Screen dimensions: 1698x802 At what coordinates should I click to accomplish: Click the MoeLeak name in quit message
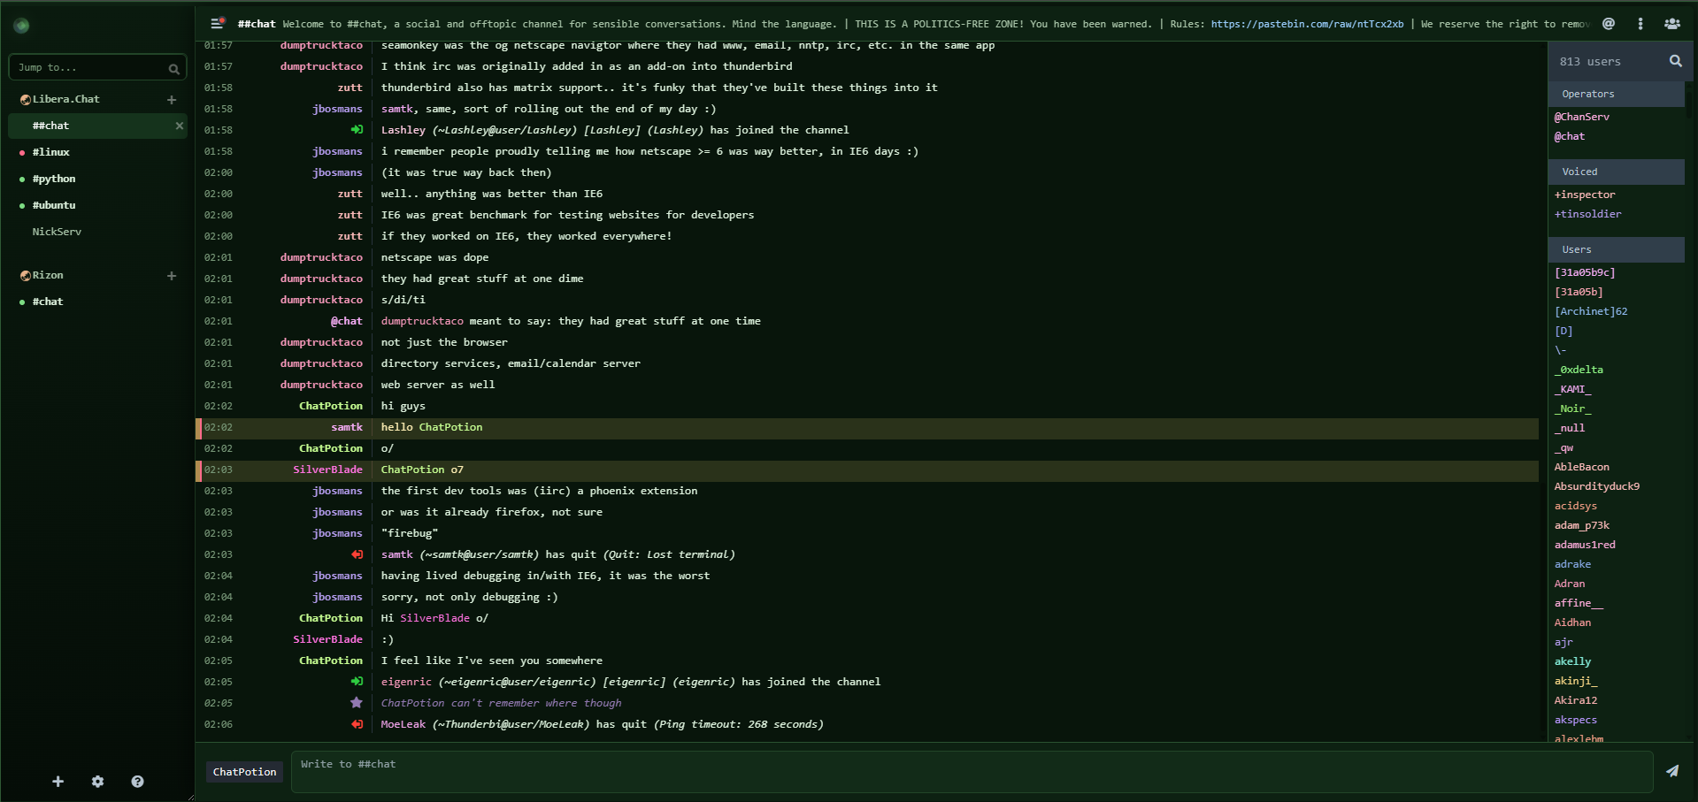pyautogui.click(x=403, y=724)
